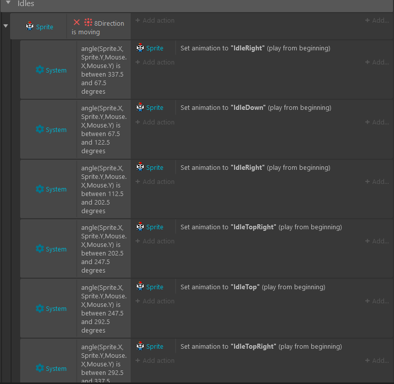Click Sprite icon in last IdleTopRight action (292.5 row)
Viewport: 394px width, 384px height.
[140, 346]
